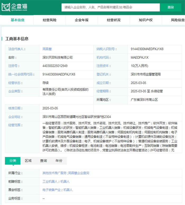Click the 周昌慧企业查询 link

point(78,173)
